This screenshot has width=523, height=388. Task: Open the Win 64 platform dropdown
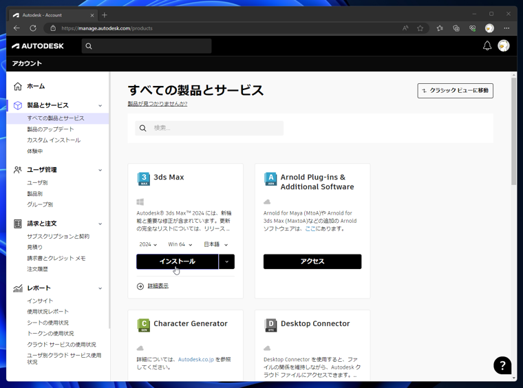[180, 244]
